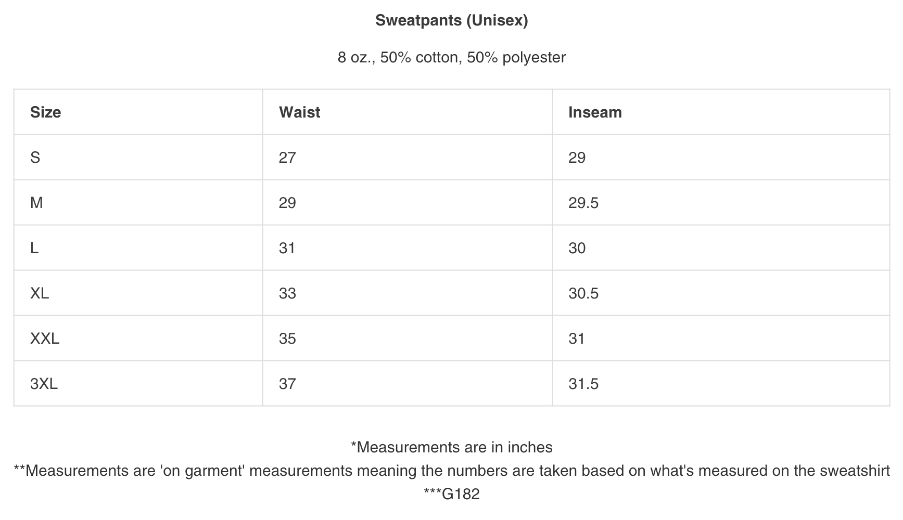This screenshot has width=903, height=520.
Task: Select the L size cell
Action: tap(34, 248)
